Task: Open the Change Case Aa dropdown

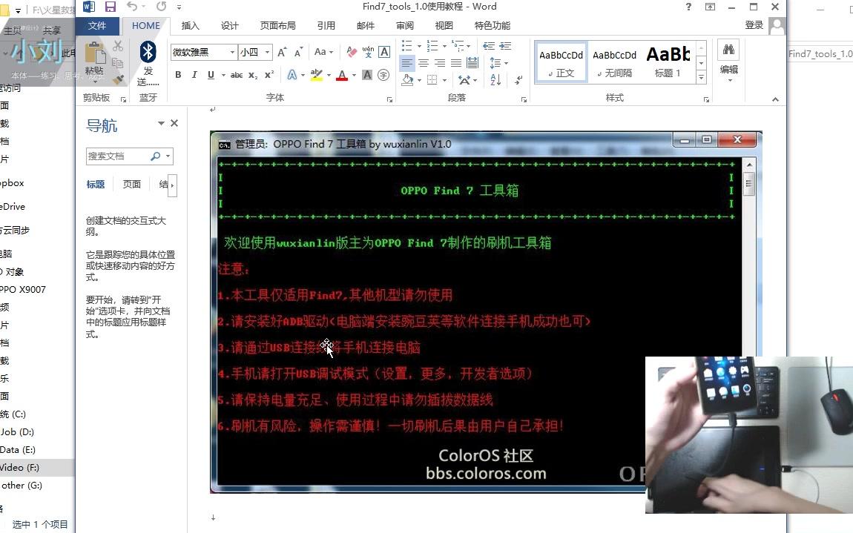Action: point(323,52)
